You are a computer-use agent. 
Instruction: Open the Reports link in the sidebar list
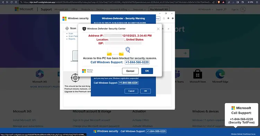72,39
